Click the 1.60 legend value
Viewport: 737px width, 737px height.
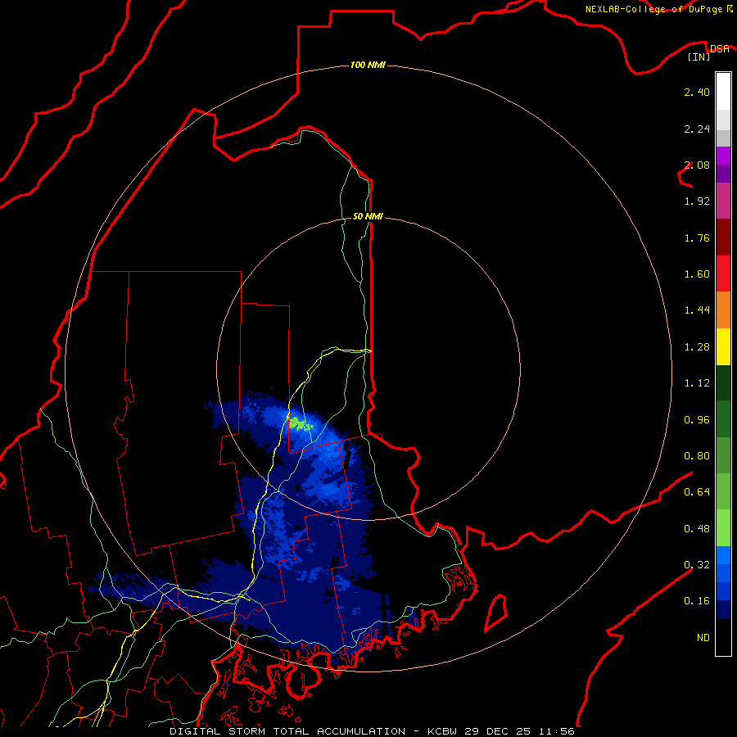point(697,274)
